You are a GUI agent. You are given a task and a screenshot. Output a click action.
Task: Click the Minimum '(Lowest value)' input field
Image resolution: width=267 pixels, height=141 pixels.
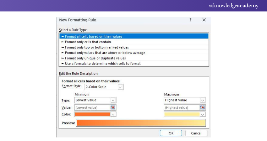(92, 107)
